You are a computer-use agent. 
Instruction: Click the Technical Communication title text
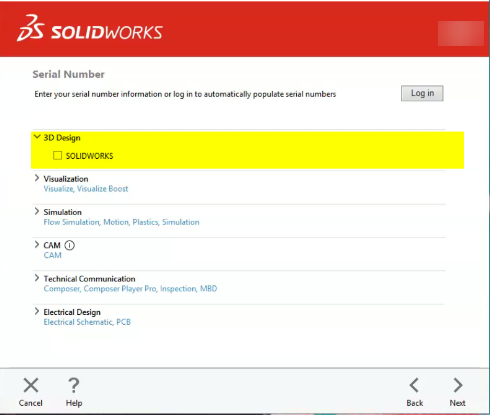pos(89,279)
